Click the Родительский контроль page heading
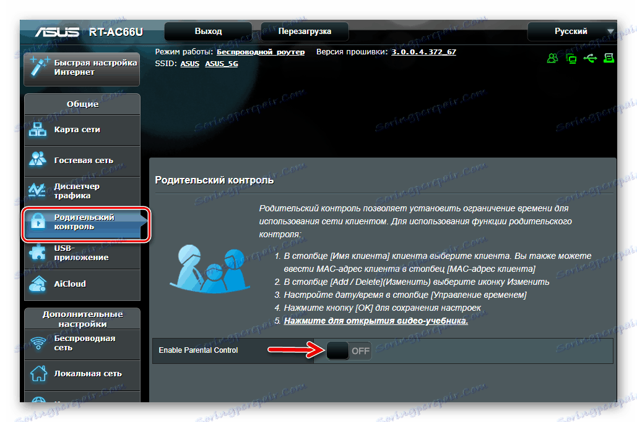The image size is (637, 422). [x=214, y=180]
